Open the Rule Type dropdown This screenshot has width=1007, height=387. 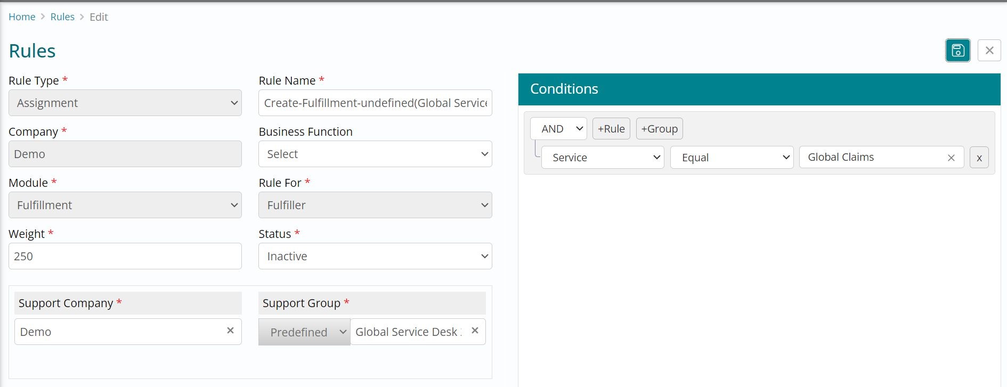coord(125,103)
